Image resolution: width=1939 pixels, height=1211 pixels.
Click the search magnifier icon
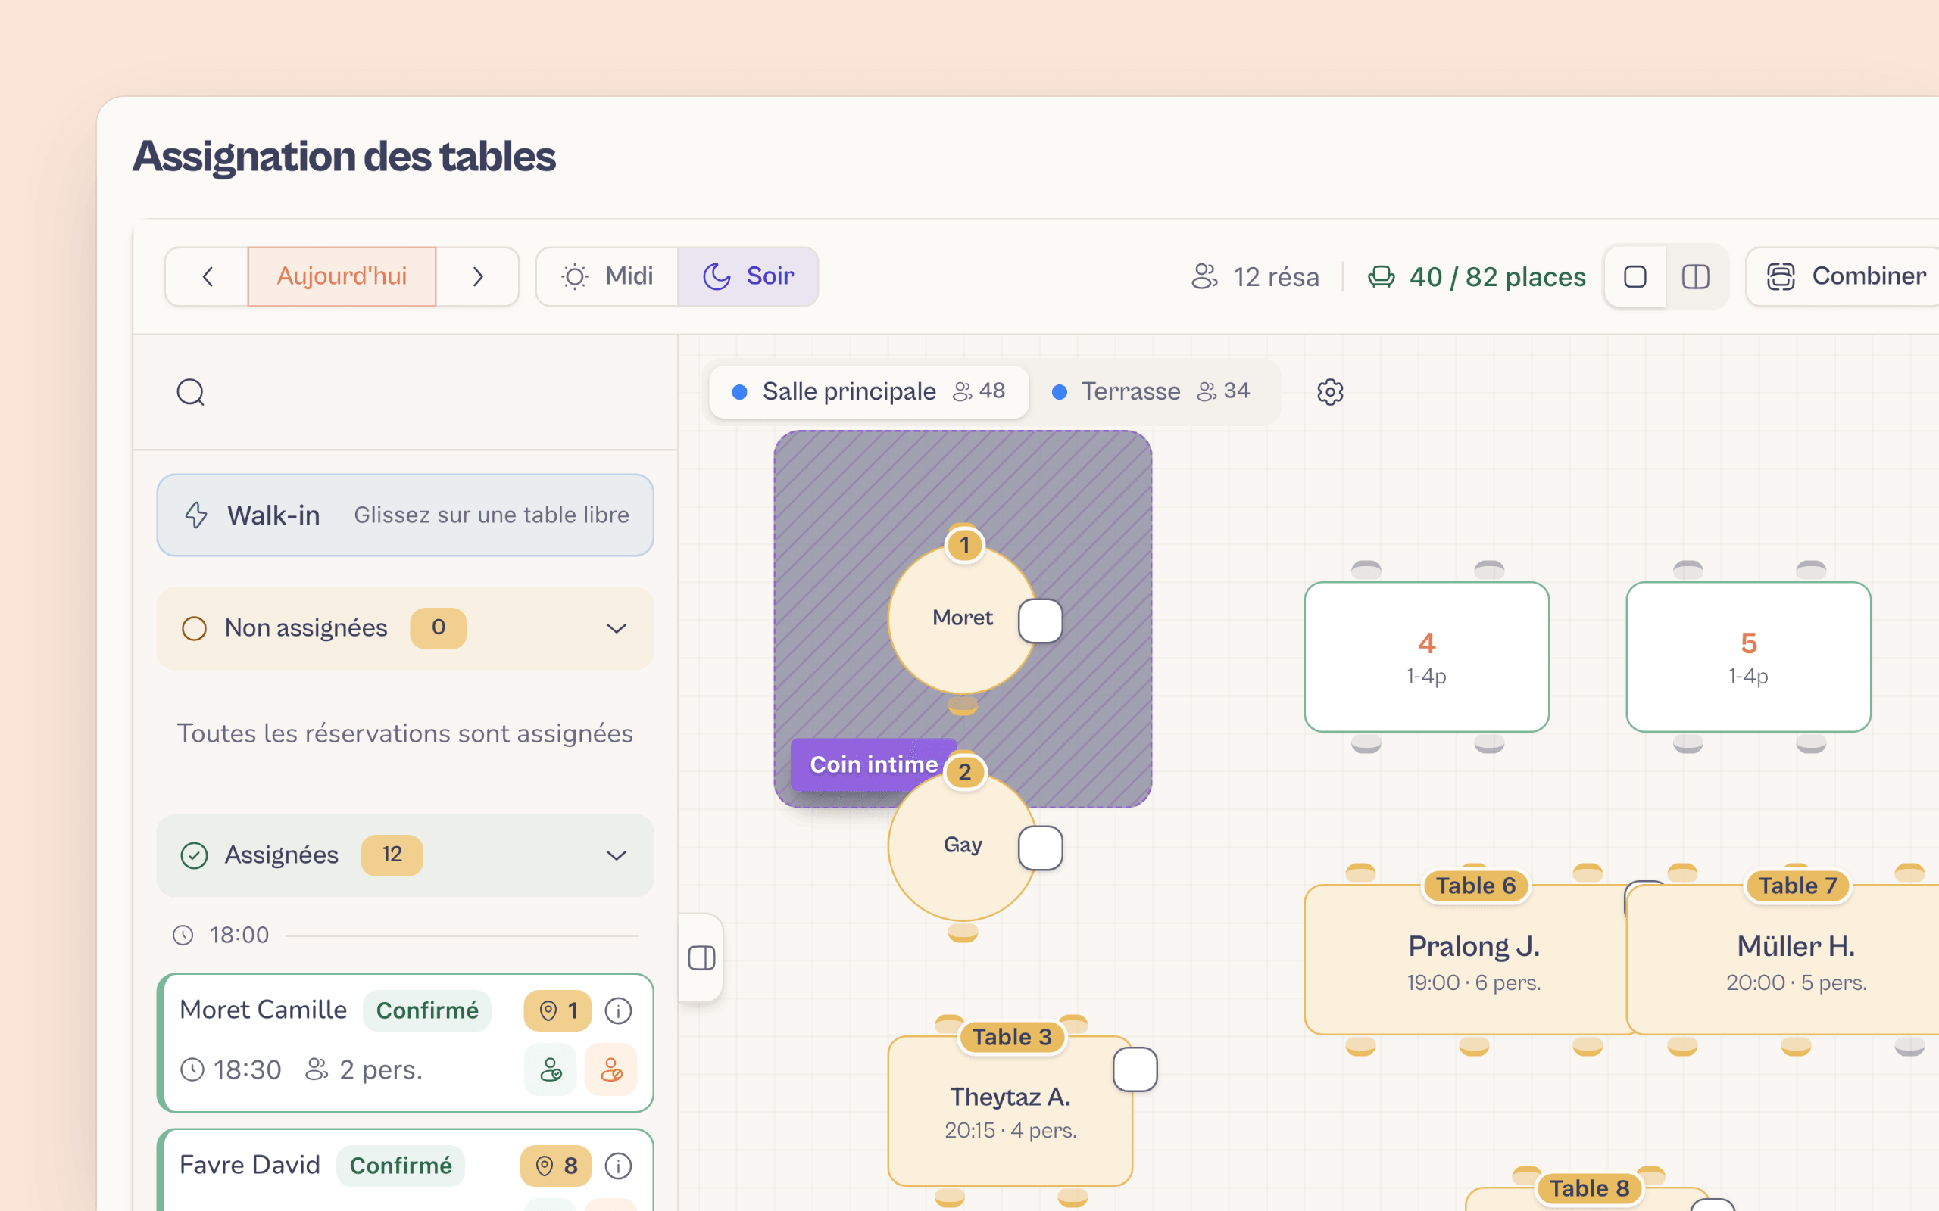coord(191,393)
